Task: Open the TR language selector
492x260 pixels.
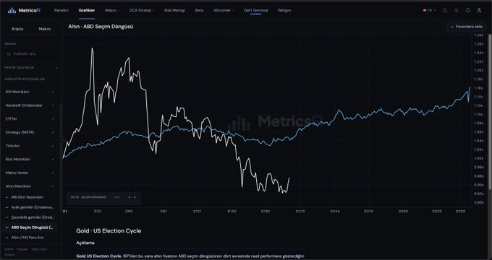Action: pyautogui.click(x=429, y=10)
